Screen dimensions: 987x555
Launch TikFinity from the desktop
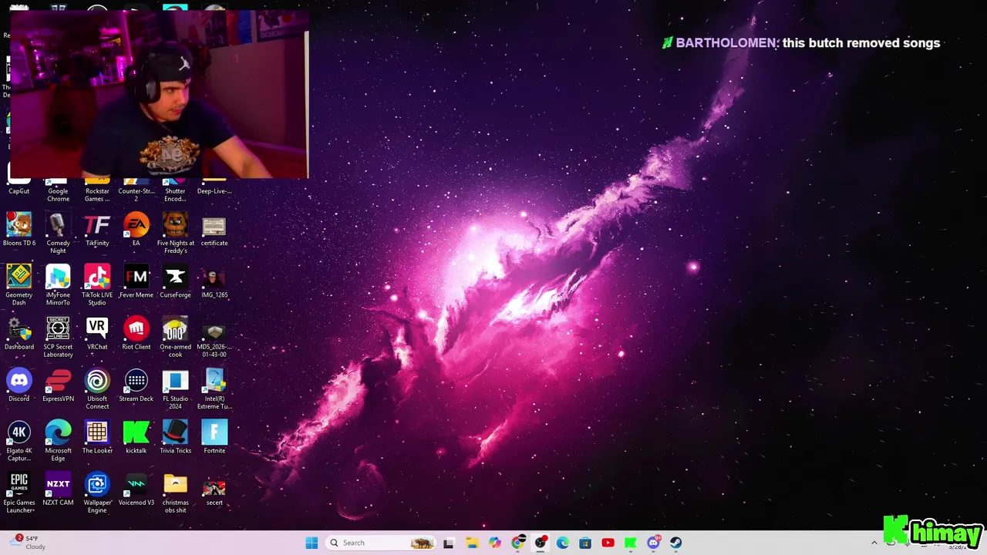point(97,230)
